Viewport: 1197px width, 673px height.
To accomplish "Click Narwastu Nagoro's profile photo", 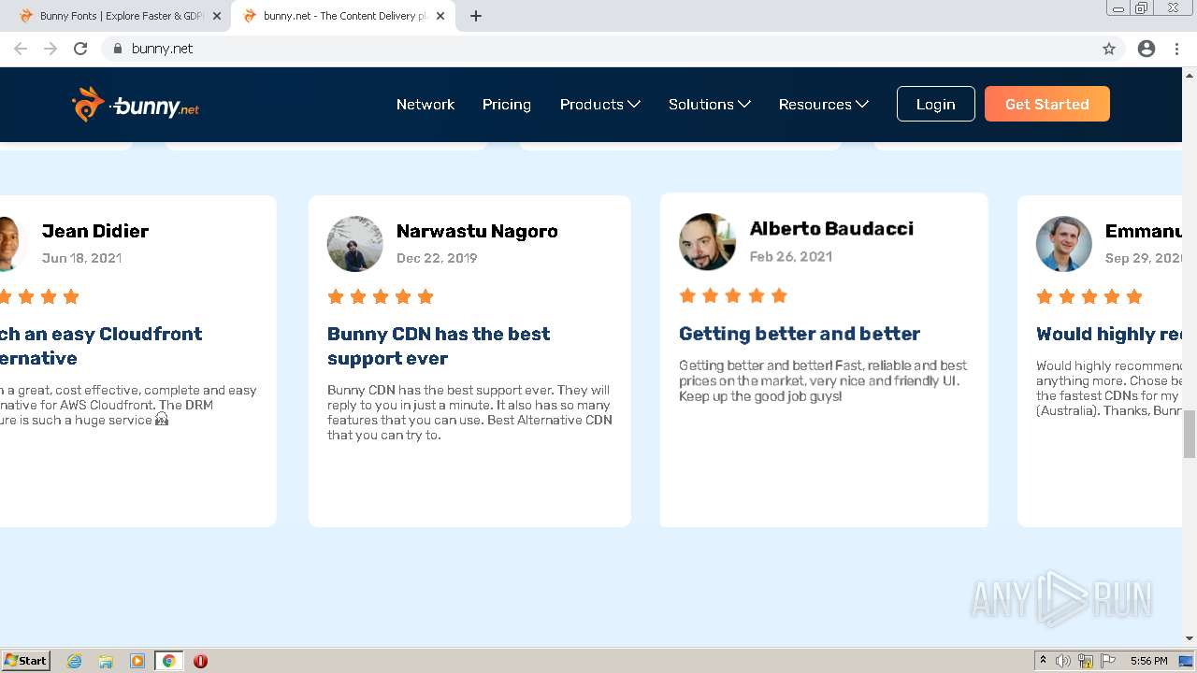I will pos(355,244).
